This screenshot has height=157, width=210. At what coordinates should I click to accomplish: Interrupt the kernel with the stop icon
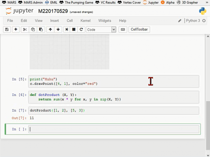pos(74,29)
